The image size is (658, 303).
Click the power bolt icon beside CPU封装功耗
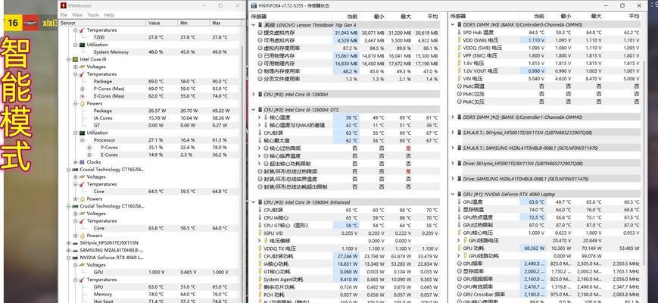click(x=260, y=257)
